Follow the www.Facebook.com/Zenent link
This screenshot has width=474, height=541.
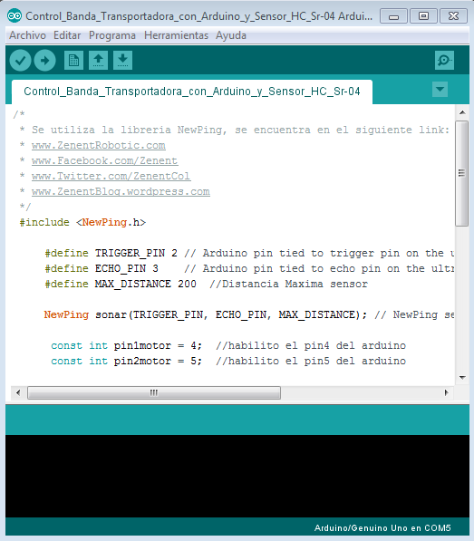pyautogui.click(x=104, y=160)
